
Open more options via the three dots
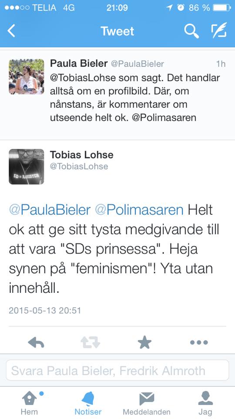click(x=199, y=342)
